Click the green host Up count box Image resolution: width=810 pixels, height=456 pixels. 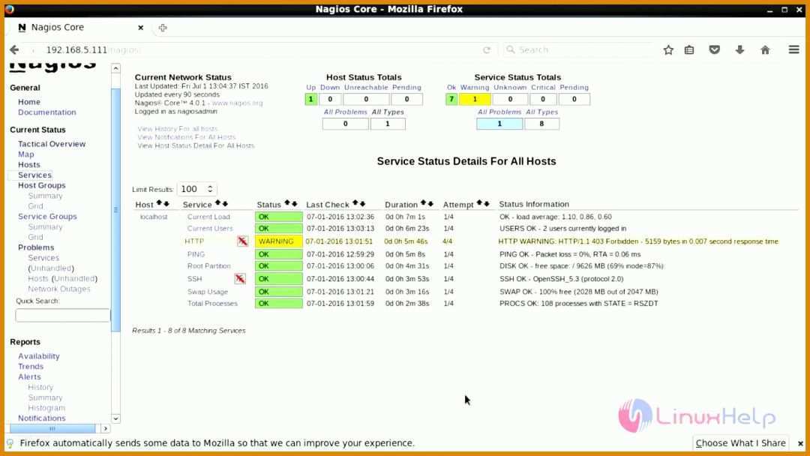point(311,99)
